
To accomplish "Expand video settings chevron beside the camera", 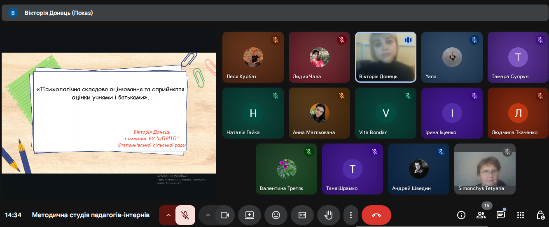I will point(208,215).
